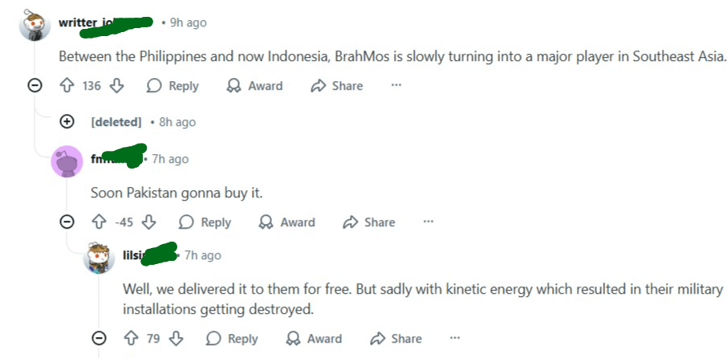Image resolution: width=727 pixels, height=358 pixels.
Task: Collapse the kinetic energy reply thread
Action: pyautogui.click(x=99, y=339)
